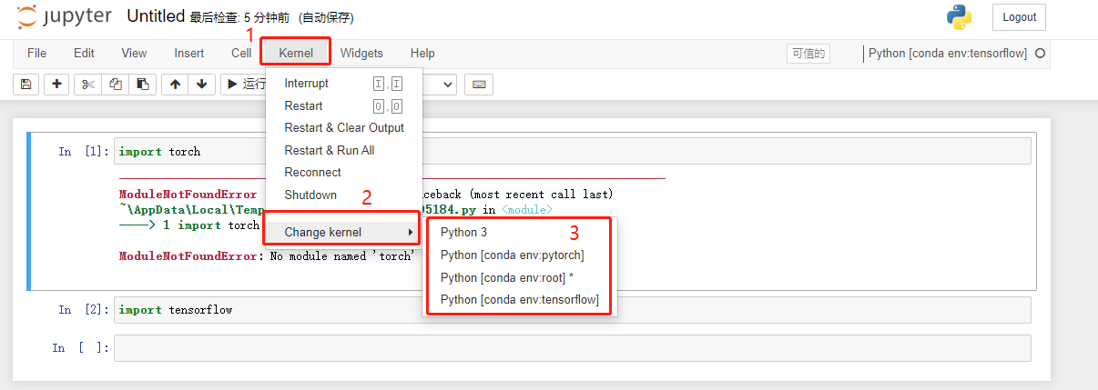Expand the Change kernel submenu
The height and width of the screenshot is (390, 1098).
point(344,233)
